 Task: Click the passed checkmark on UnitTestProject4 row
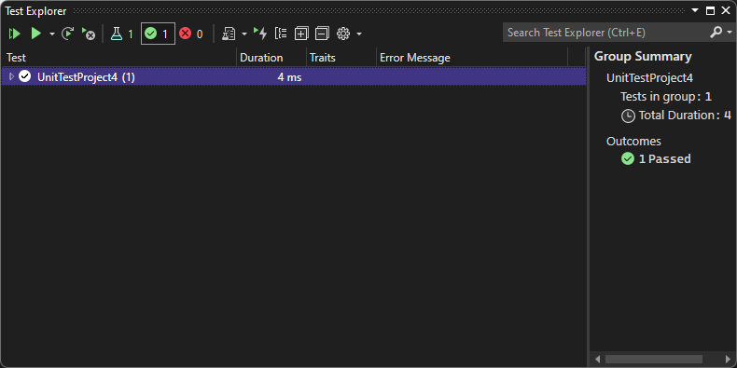[25, 76]
